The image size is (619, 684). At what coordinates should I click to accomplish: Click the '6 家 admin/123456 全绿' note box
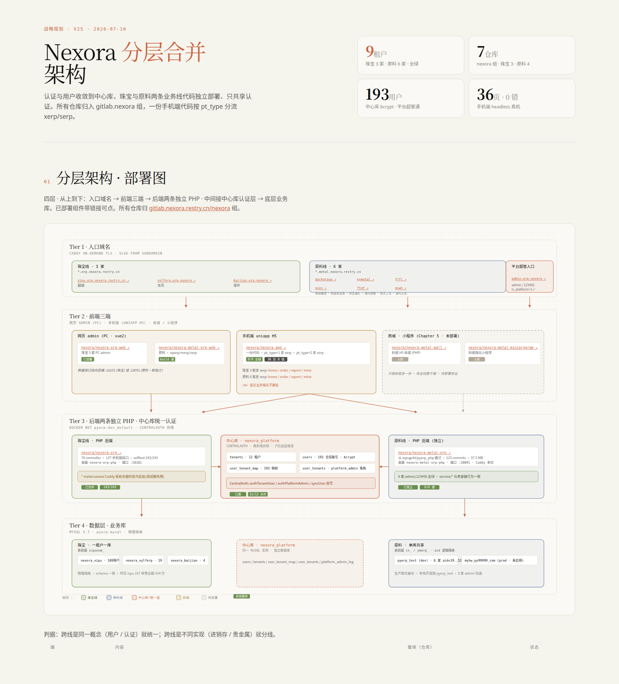point(466,477)
